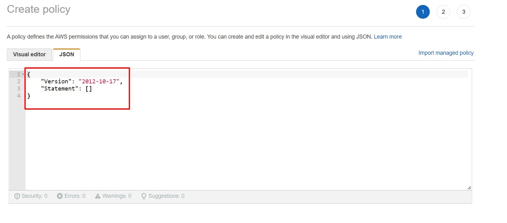
Task: Click the Warnings triangle icon
Action: [x=98, y=196]
